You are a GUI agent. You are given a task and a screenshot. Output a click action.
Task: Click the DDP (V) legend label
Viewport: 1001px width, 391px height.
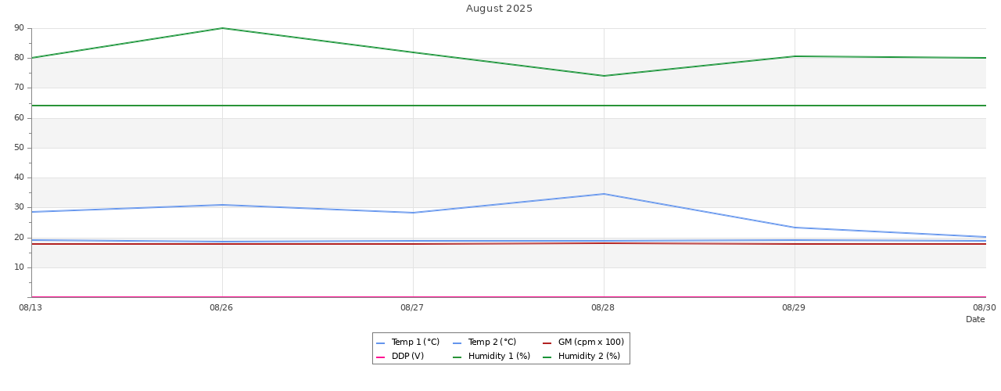(x=407, y=357)
